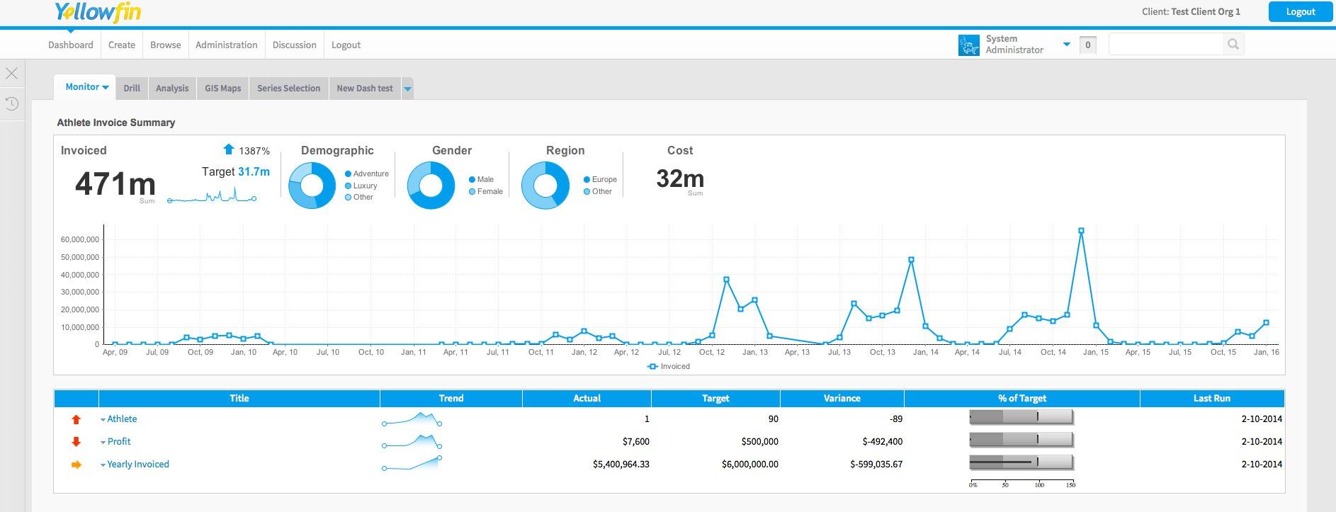Click the search magnifier icon
Image resolution: width=1336 pixels, height=512 pixels.
1233,45
